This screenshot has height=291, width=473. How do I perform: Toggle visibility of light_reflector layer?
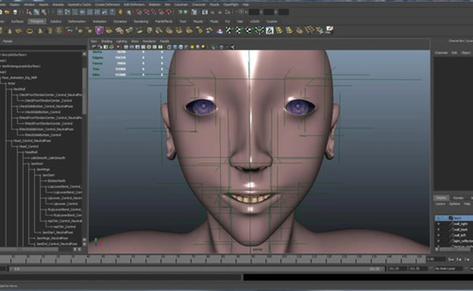[439, 241]
